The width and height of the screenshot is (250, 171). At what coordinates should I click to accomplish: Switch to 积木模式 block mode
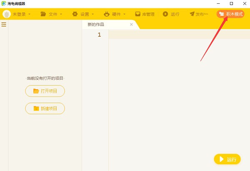pos(230,14)
